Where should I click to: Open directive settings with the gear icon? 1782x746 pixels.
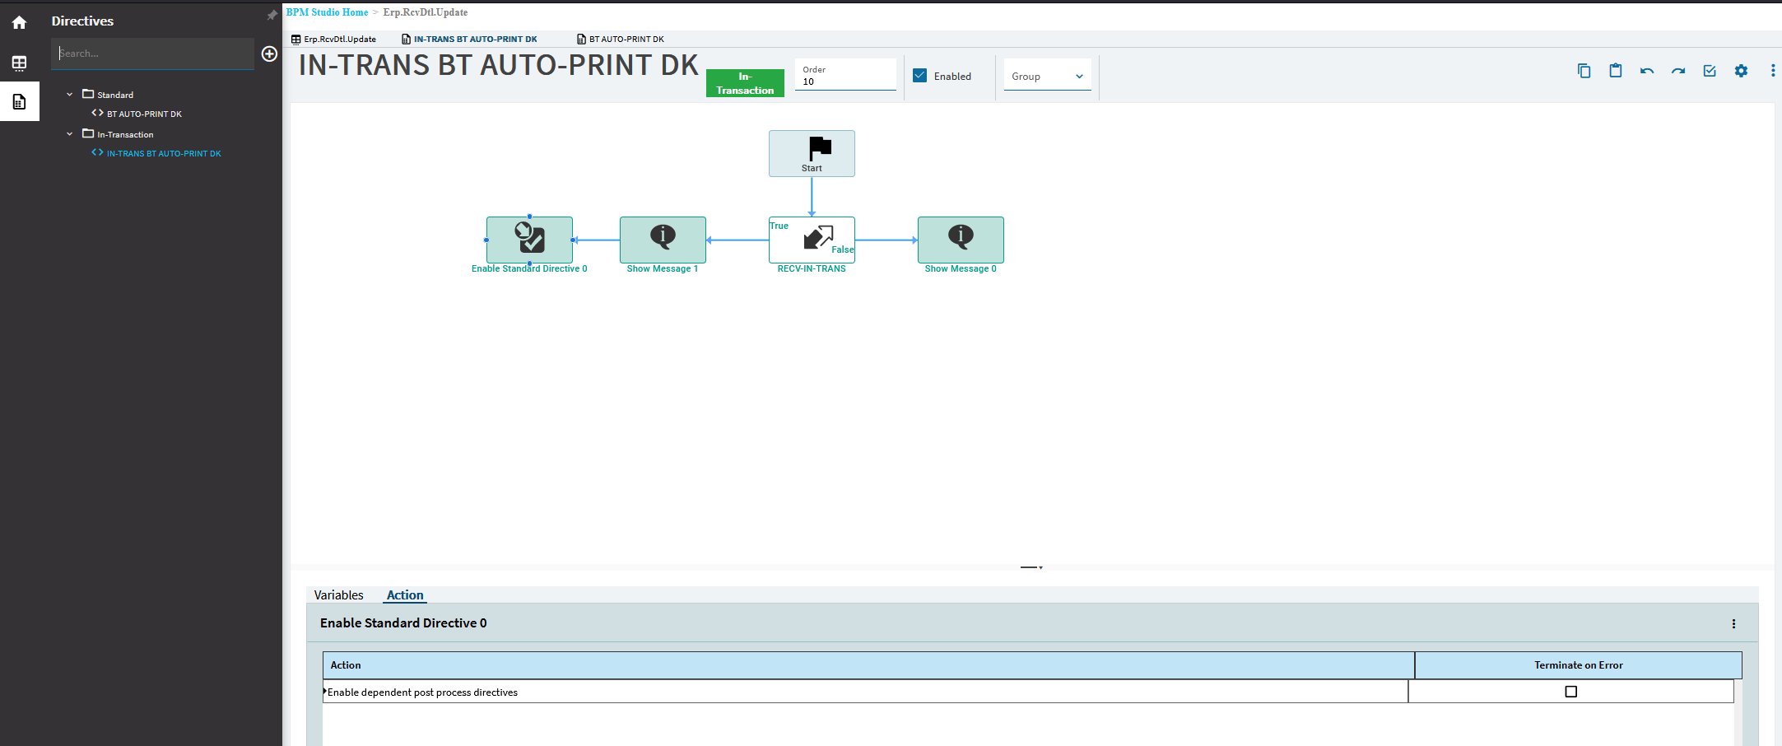coord(1741,71)
